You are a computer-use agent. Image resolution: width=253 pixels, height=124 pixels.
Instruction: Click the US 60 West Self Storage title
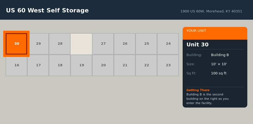pyautogui.click(x=47, y=11)
